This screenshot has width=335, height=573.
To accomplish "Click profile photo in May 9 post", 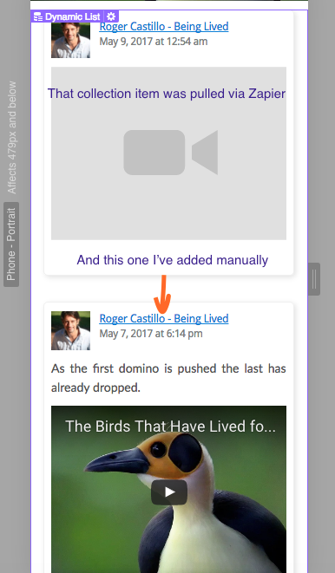I will [x=70, y=40].
